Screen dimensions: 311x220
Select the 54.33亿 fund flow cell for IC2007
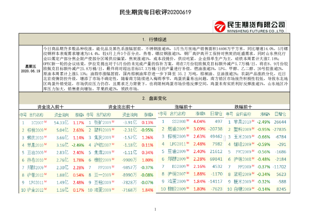click(61, 122)
